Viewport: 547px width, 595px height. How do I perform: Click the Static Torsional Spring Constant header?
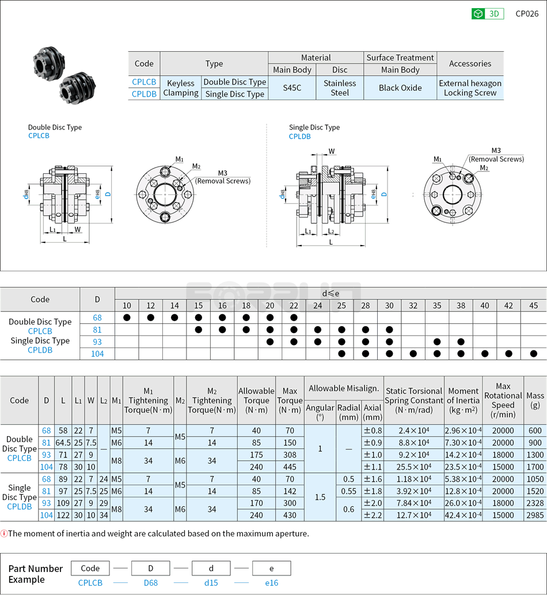414,401
